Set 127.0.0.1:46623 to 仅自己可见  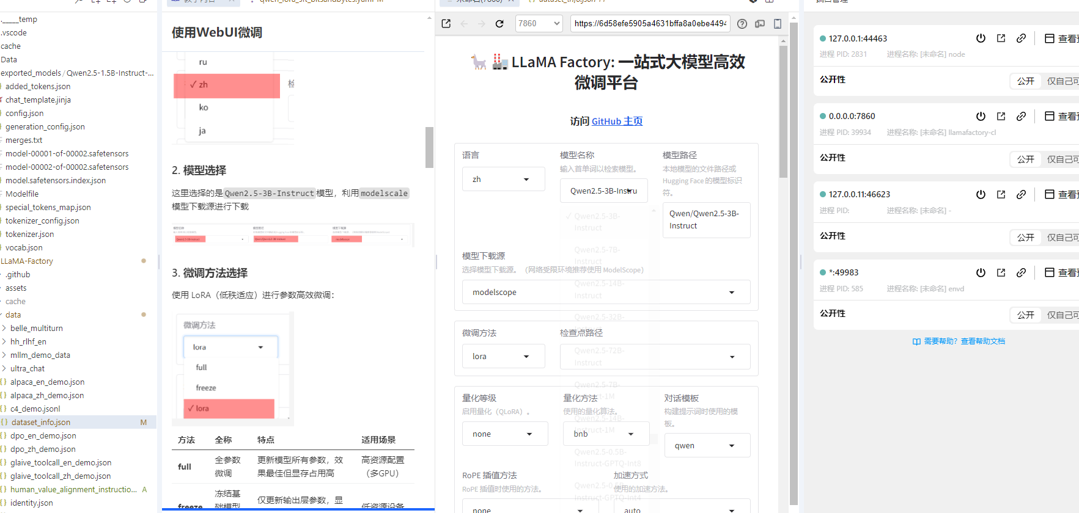(1062, 238)
